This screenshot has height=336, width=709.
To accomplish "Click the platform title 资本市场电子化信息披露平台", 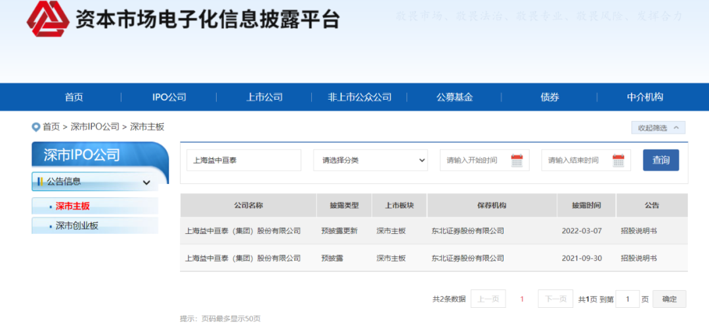I will 207,20.
